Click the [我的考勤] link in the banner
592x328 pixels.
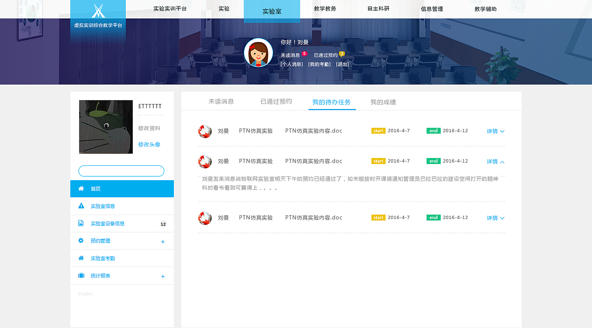[x=320, y=65]
